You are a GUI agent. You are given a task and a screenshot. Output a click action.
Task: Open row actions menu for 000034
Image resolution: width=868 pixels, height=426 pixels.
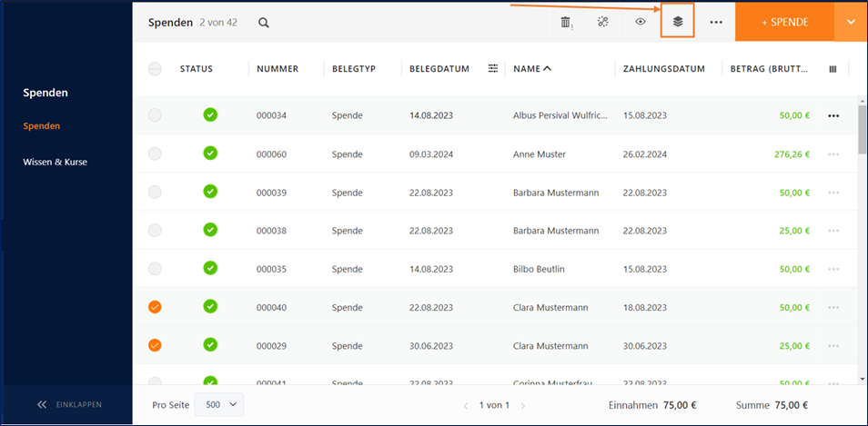coord(833,116)
